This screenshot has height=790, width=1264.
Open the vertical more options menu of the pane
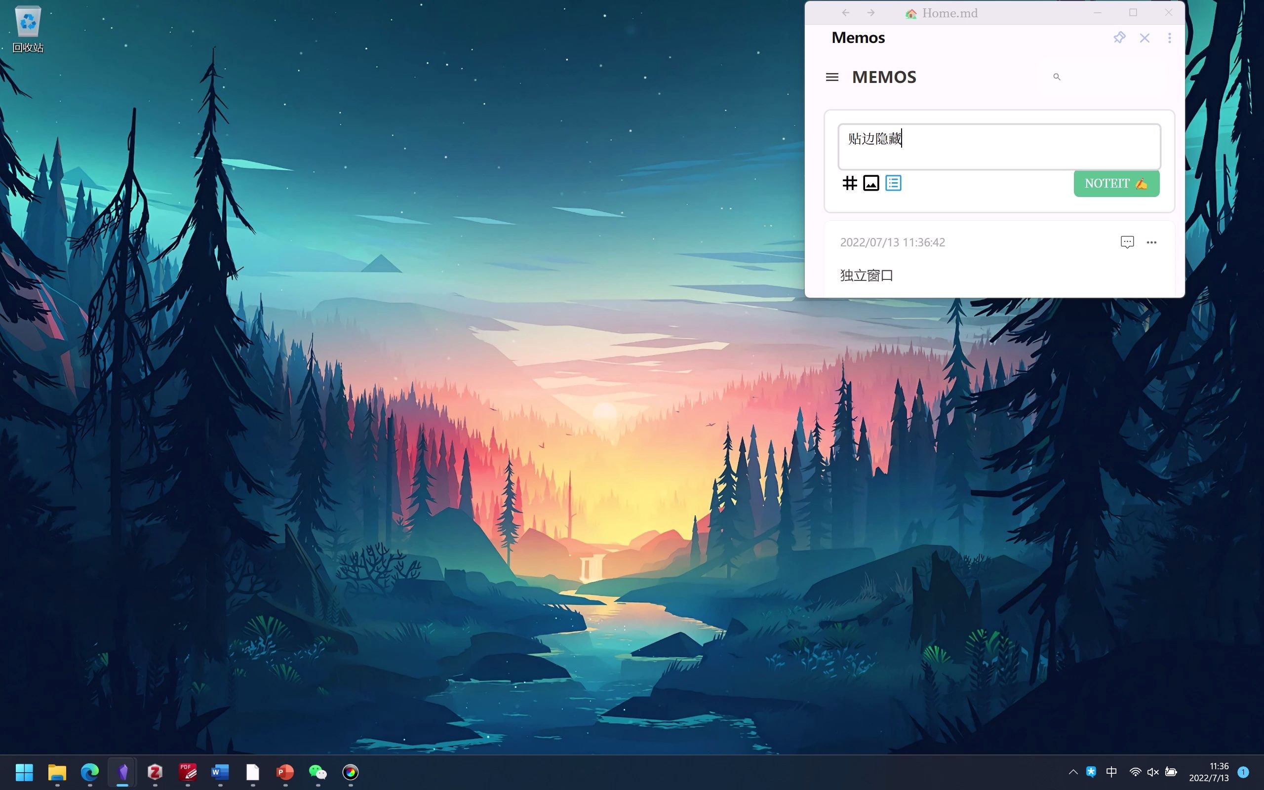pos(1170,38)
